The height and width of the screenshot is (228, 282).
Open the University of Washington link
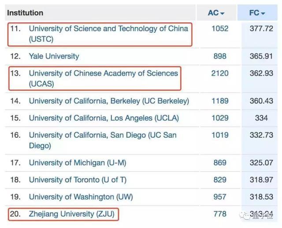[81, 197]
